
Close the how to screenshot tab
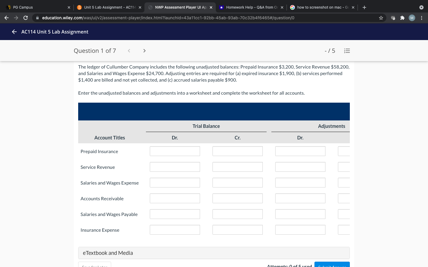353,7
